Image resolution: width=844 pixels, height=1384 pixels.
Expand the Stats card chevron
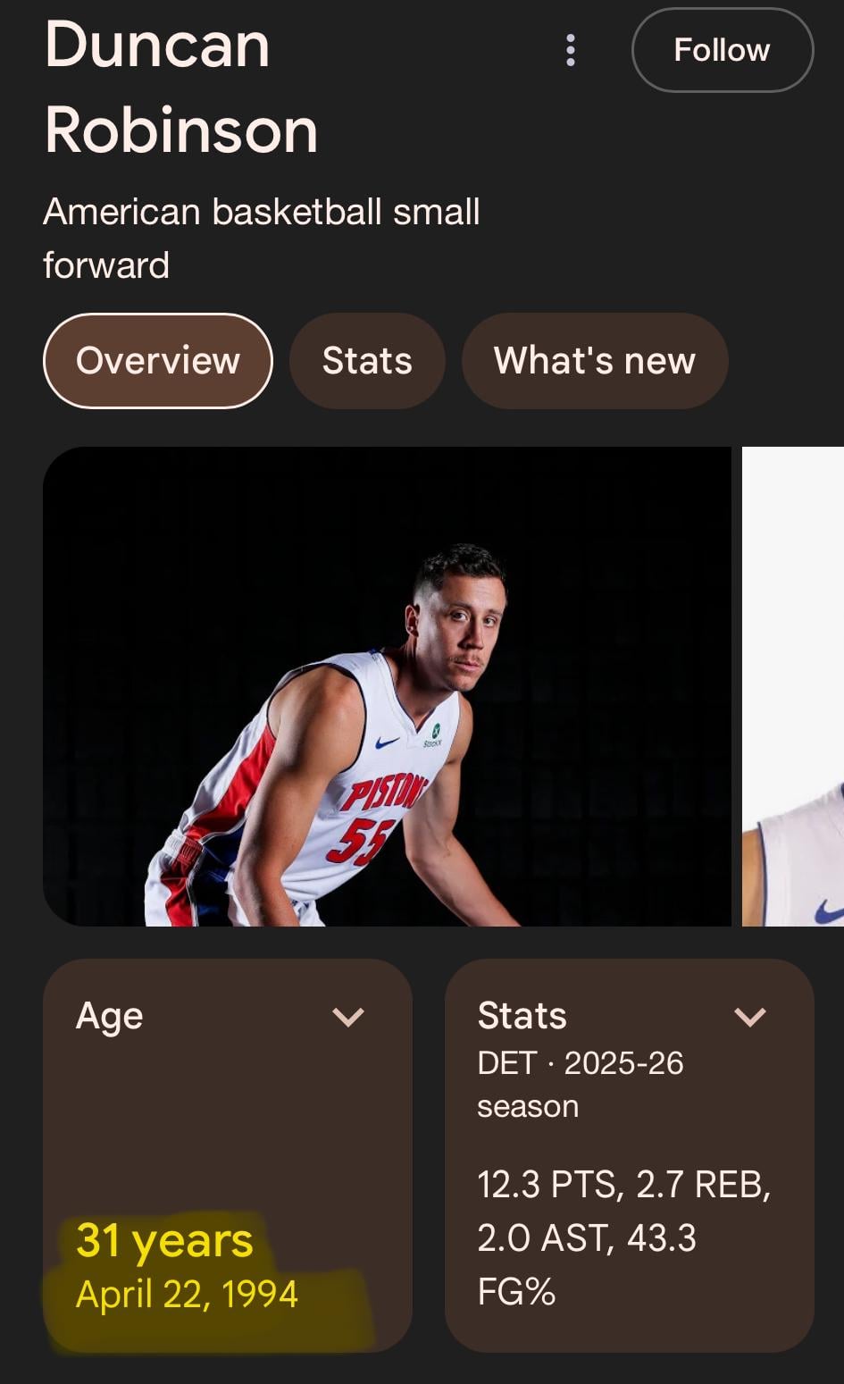[x=749, y=1017]
